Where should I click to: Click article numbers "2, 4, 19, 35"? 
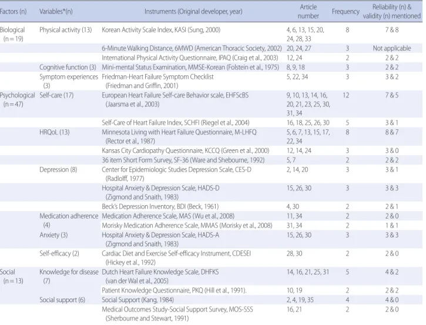point(300,300)
